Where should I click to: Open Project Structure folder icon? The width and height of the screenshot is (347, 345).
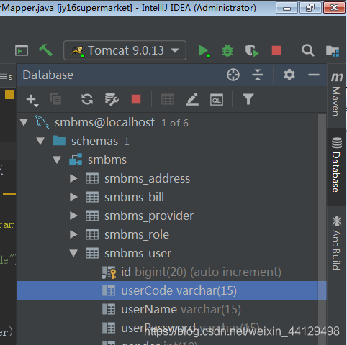pos(333,51)
